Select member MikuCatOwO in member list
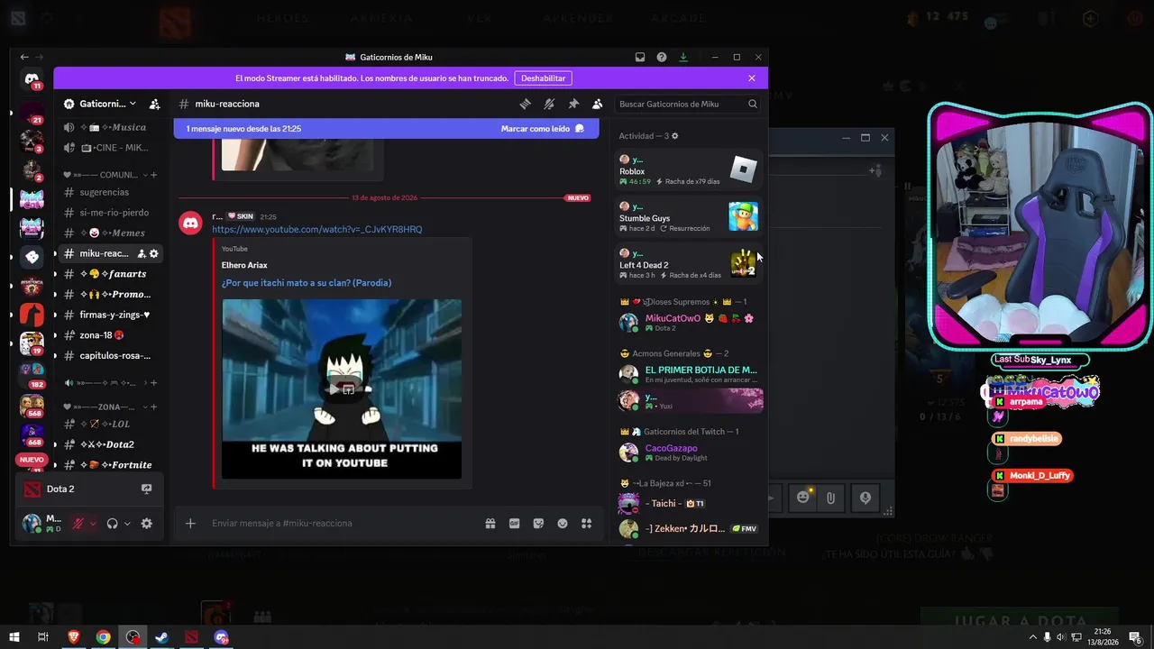The image size is (1154, 649). (x=690, y=323)
